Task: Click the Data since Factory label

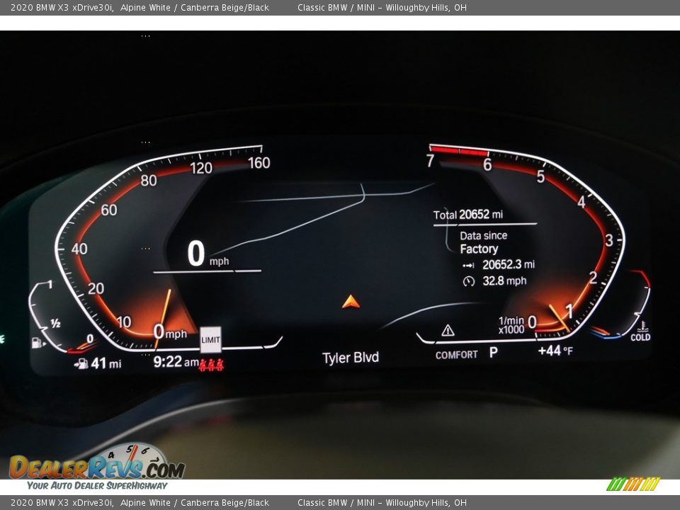Action: [483, 242]
